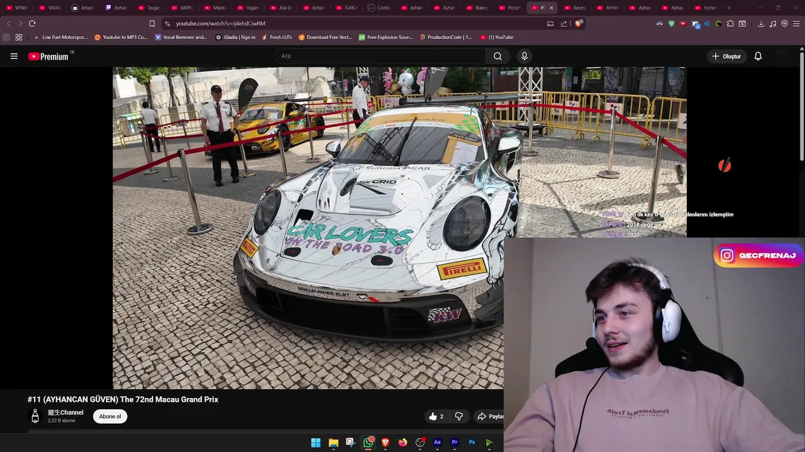The height and width of the screenshot is (452, 805).
Task: Go forward with browser forward arrow
Action: pos(20,23)
